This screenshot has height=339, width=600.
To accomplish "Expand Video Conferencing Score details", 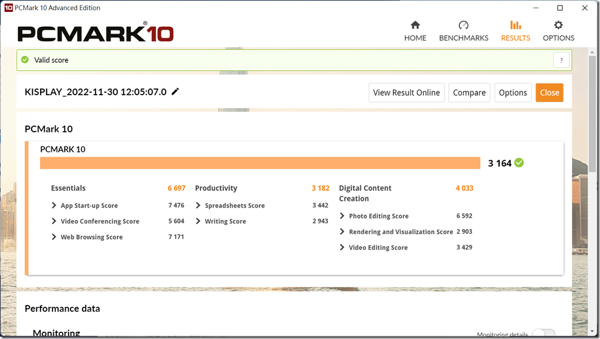I will click(54, 221).
